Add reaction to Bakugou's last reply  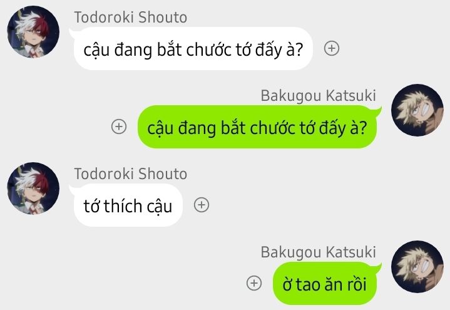point(254,283)
